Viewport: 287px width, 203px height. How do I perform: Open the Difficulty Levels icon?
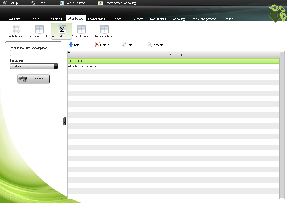pos(104,29)
